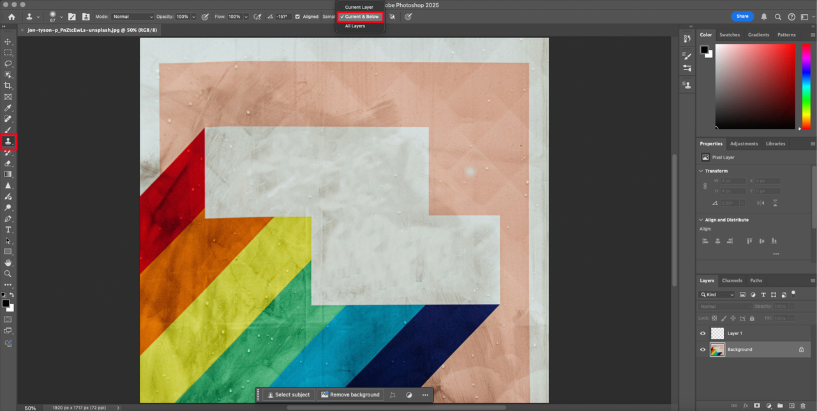Open notifications bell icon
Screen dimensions: 817x411
(764, 17)
